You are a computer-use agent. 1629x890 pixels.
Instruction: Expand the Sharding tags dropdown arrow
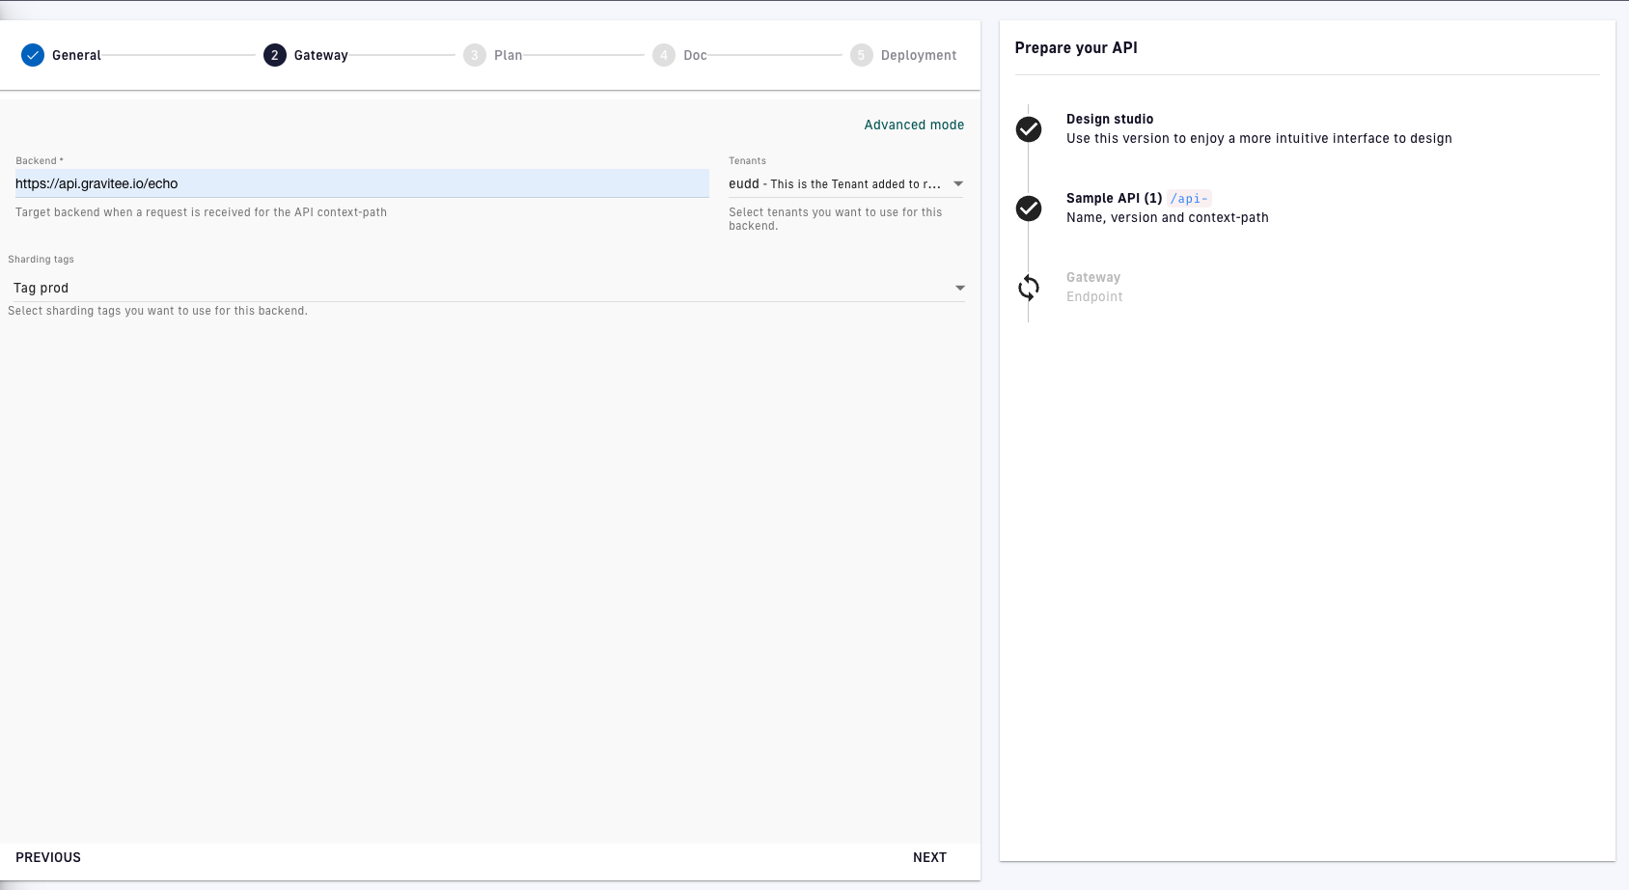pos(960,289)
